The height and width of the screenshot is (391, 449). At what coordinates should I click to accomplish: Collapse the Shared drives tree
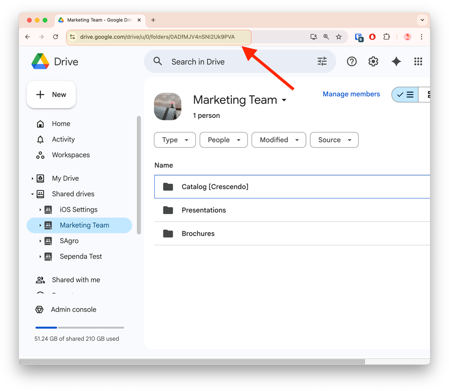[32, 194]
